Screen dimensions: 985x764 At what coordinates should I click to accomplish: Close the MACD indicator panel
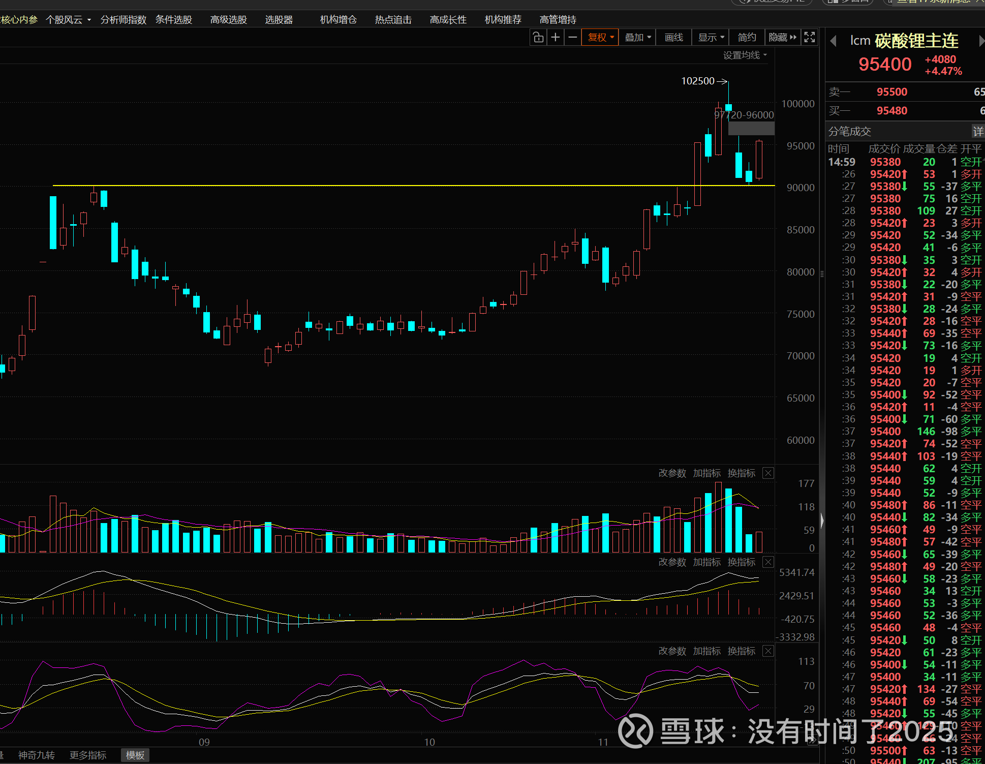pos(768,562)
